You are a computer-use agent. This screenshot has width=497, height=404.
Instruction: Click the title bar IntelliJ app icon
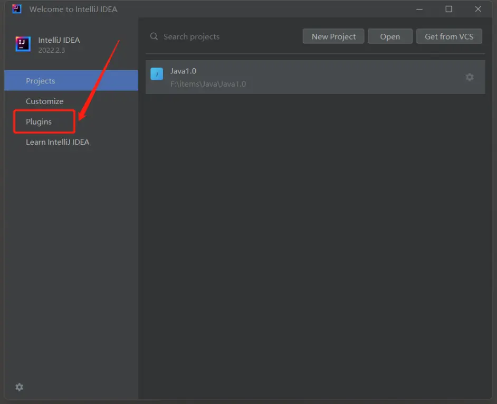tap(16, 9)
